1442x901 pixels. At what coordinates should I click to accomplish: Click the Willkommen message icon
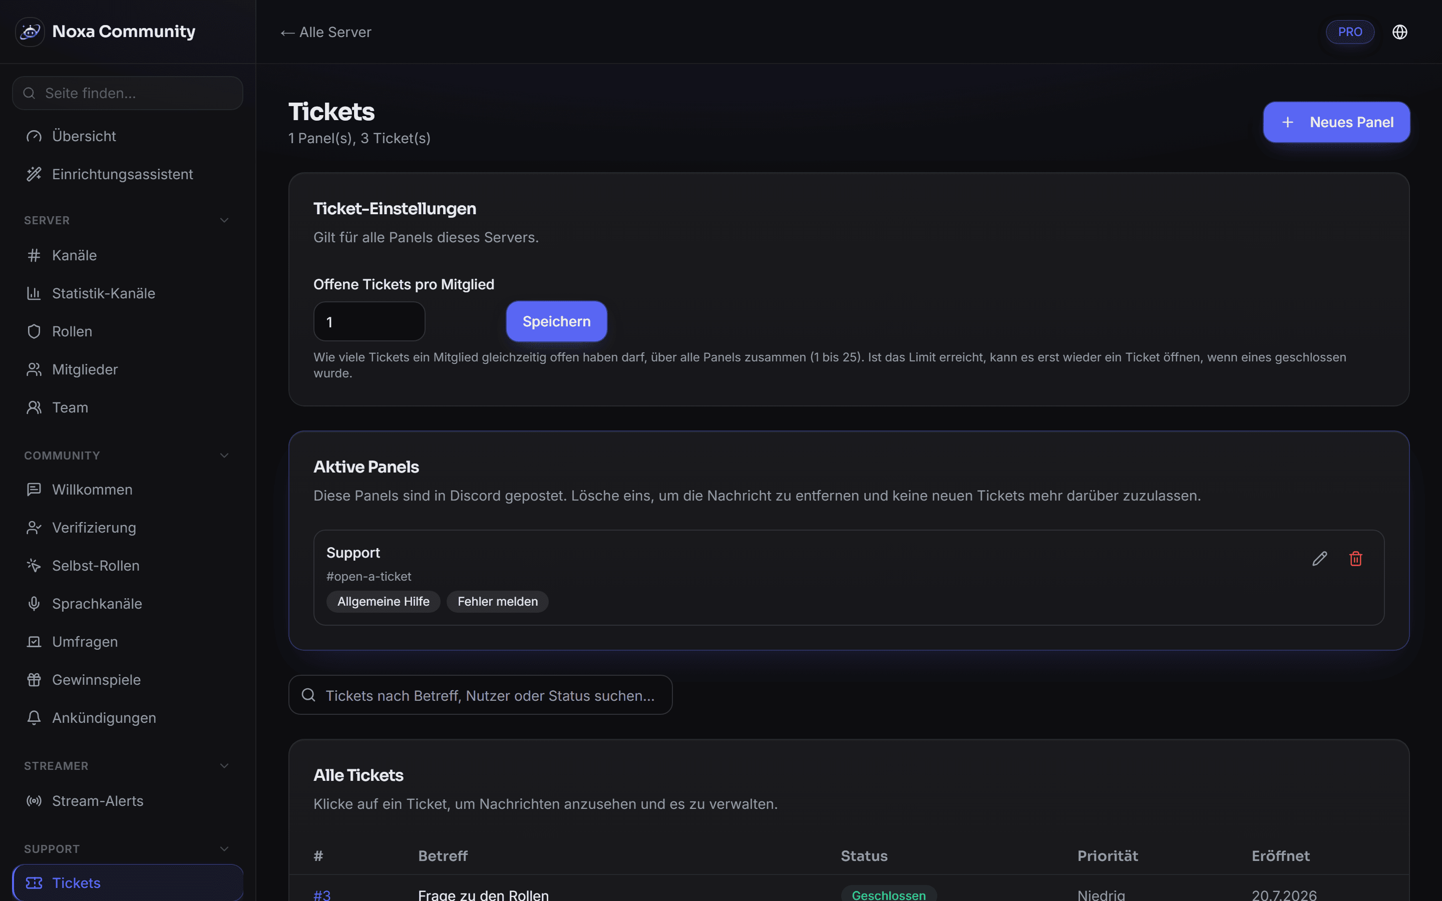34,489
